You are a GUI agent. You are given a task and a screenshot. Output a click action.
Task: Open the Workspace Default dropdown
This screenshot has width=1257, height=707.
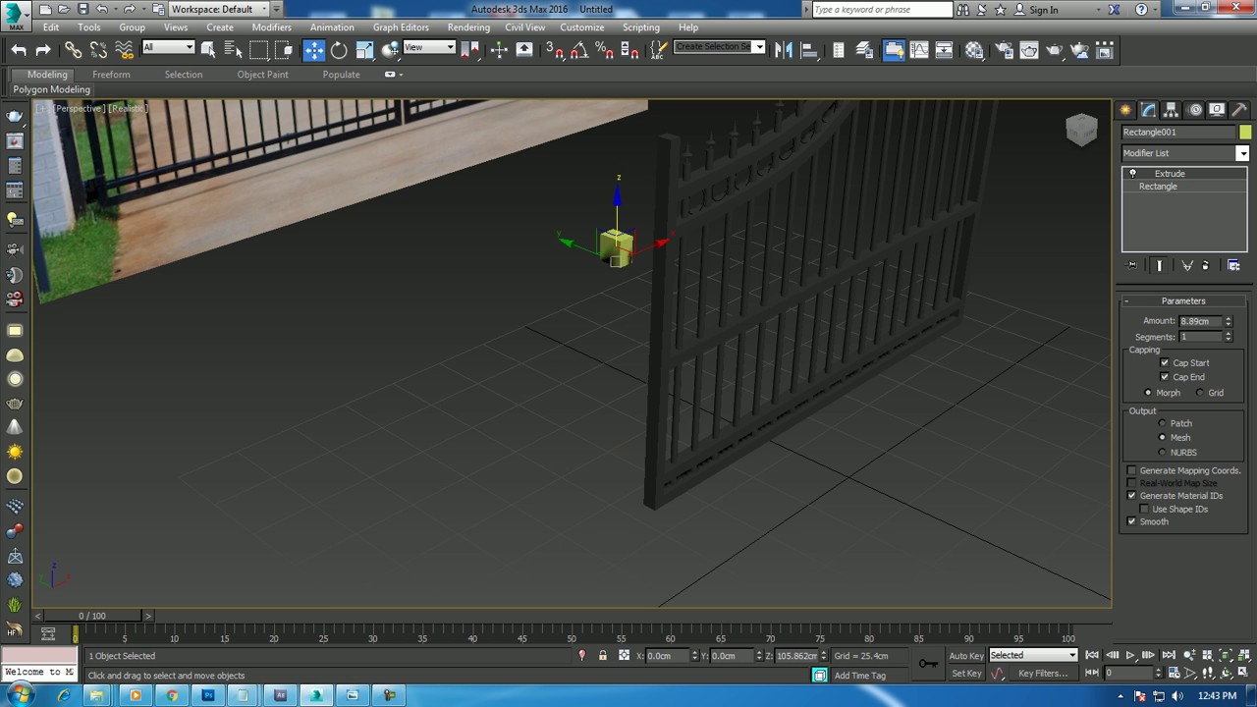point(219,9)
